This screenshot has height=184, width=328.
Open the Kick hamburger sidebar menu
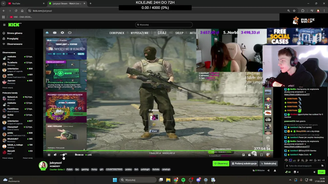[x=4, y=25]
